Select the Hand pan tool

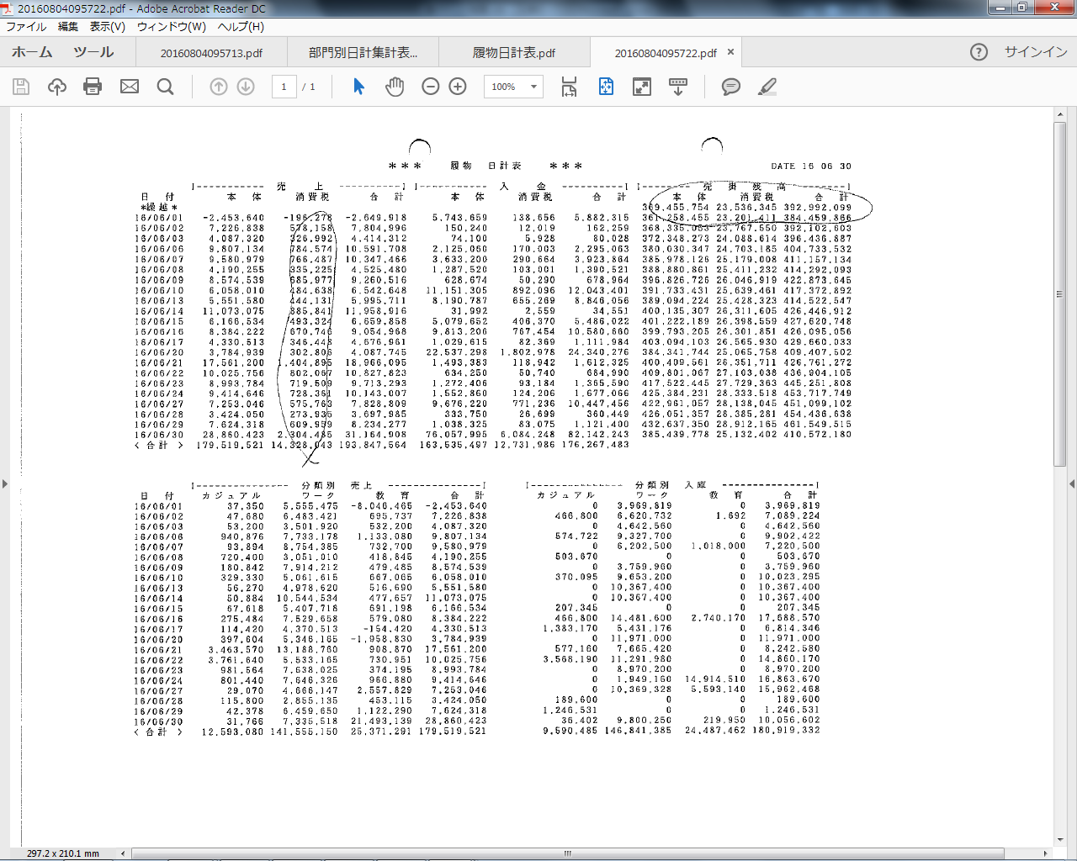[395, 87]
